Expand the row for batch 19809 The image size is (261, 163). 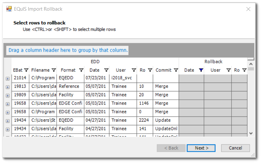click(x=7, y=96)
